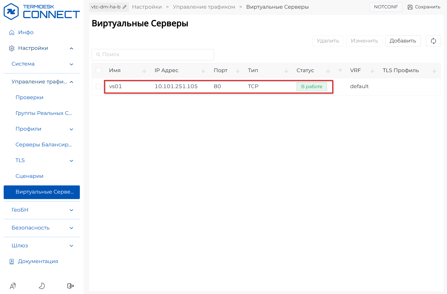This screenshot has width=447, height=294.
Task: Click the Поиск search field
Action: tap(153, 55)
